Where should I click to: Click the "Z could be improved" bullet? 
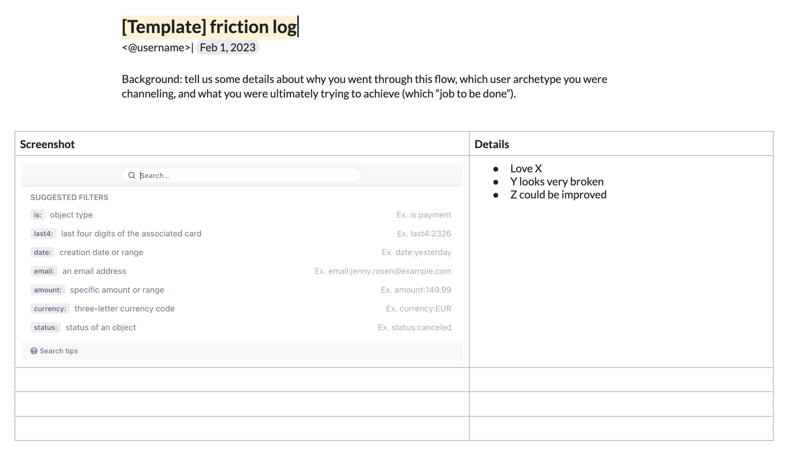[x=558, y=195]
